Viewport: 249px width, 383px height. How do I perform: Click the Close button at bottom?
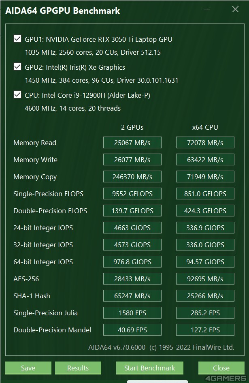pos(221,368)
